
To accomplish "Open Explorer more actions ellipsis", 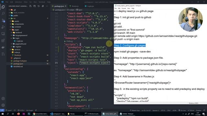I will tap(47, 6).
